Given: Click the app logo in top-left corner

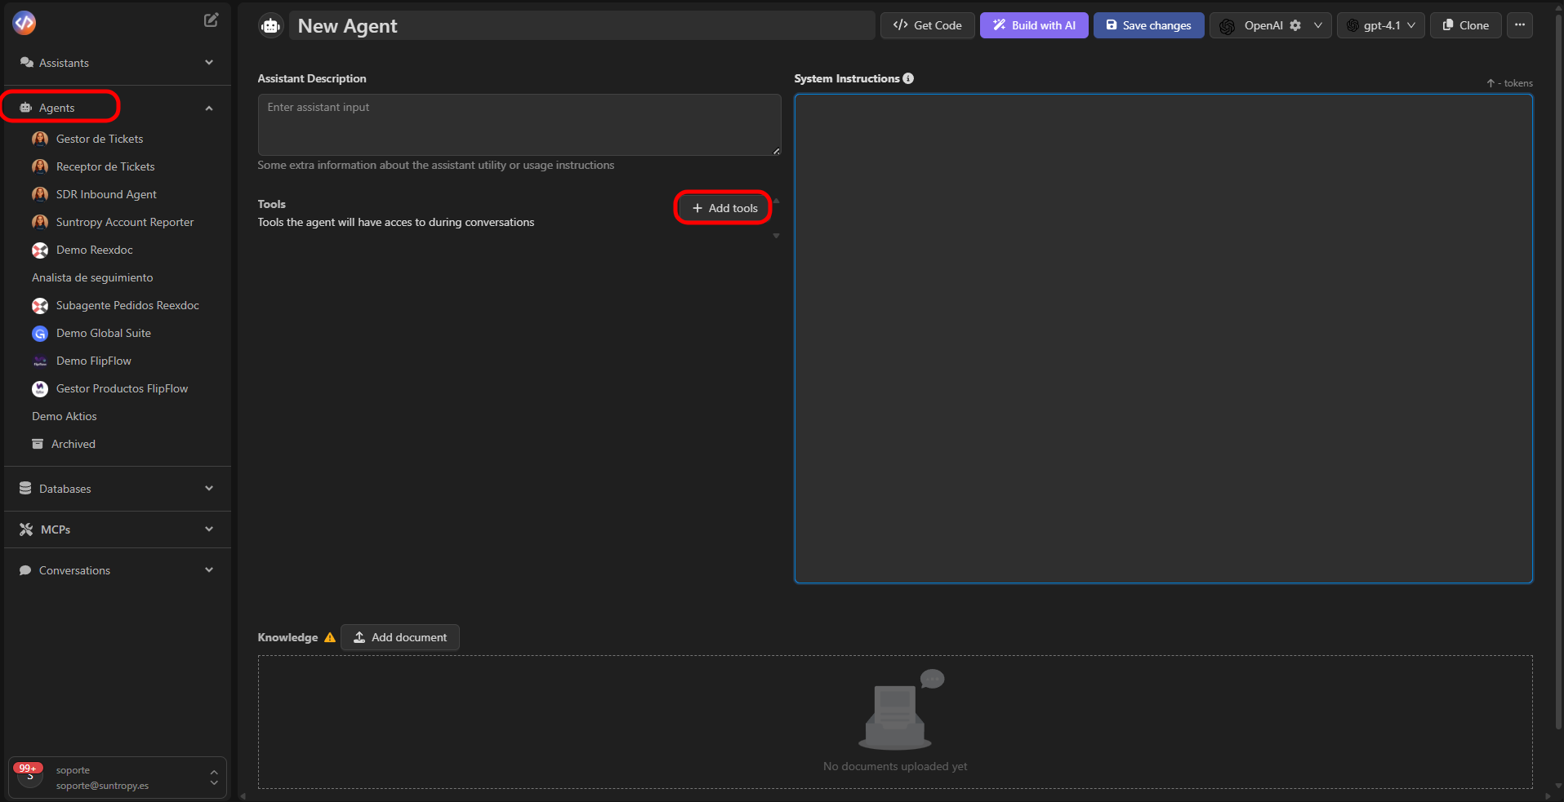Looking at the screenshot, I should (25, 23).
